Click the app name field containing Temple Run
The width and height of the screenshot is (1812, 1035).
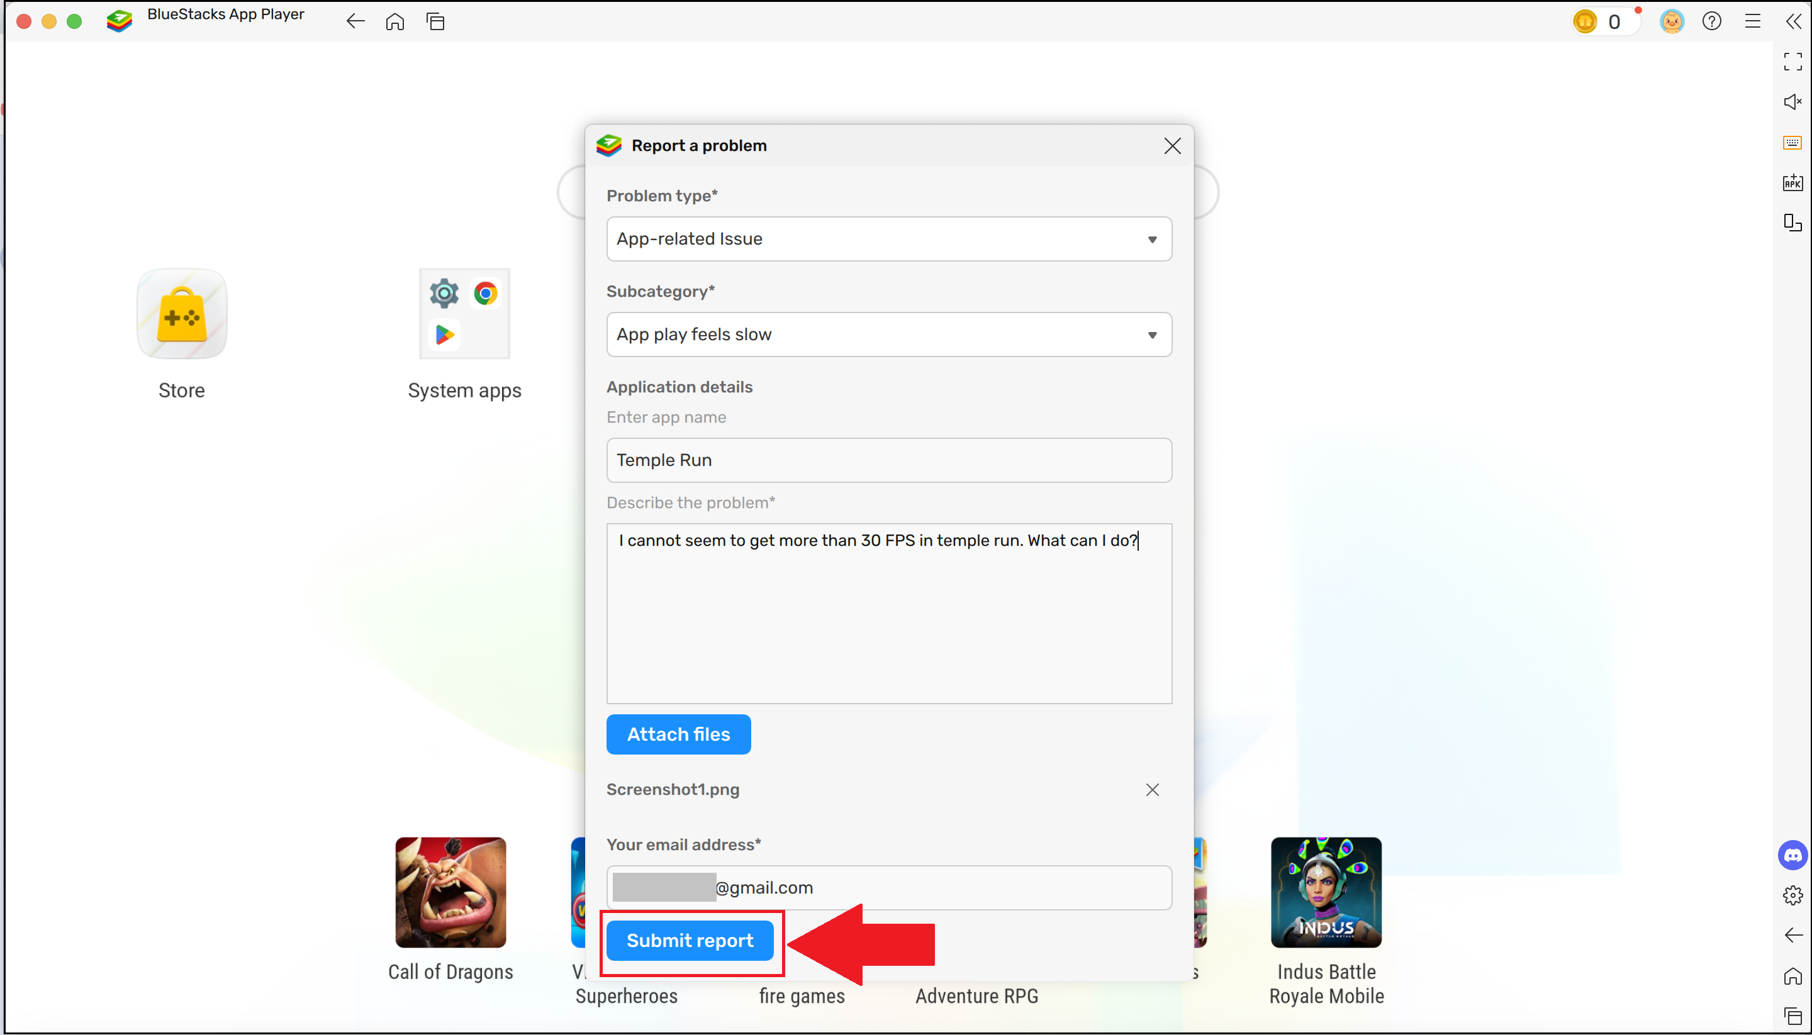pos(889,460)
